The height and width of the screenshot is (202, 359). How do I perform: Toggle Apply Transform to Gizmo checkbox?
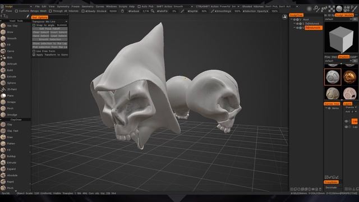[x=34, y=55]
